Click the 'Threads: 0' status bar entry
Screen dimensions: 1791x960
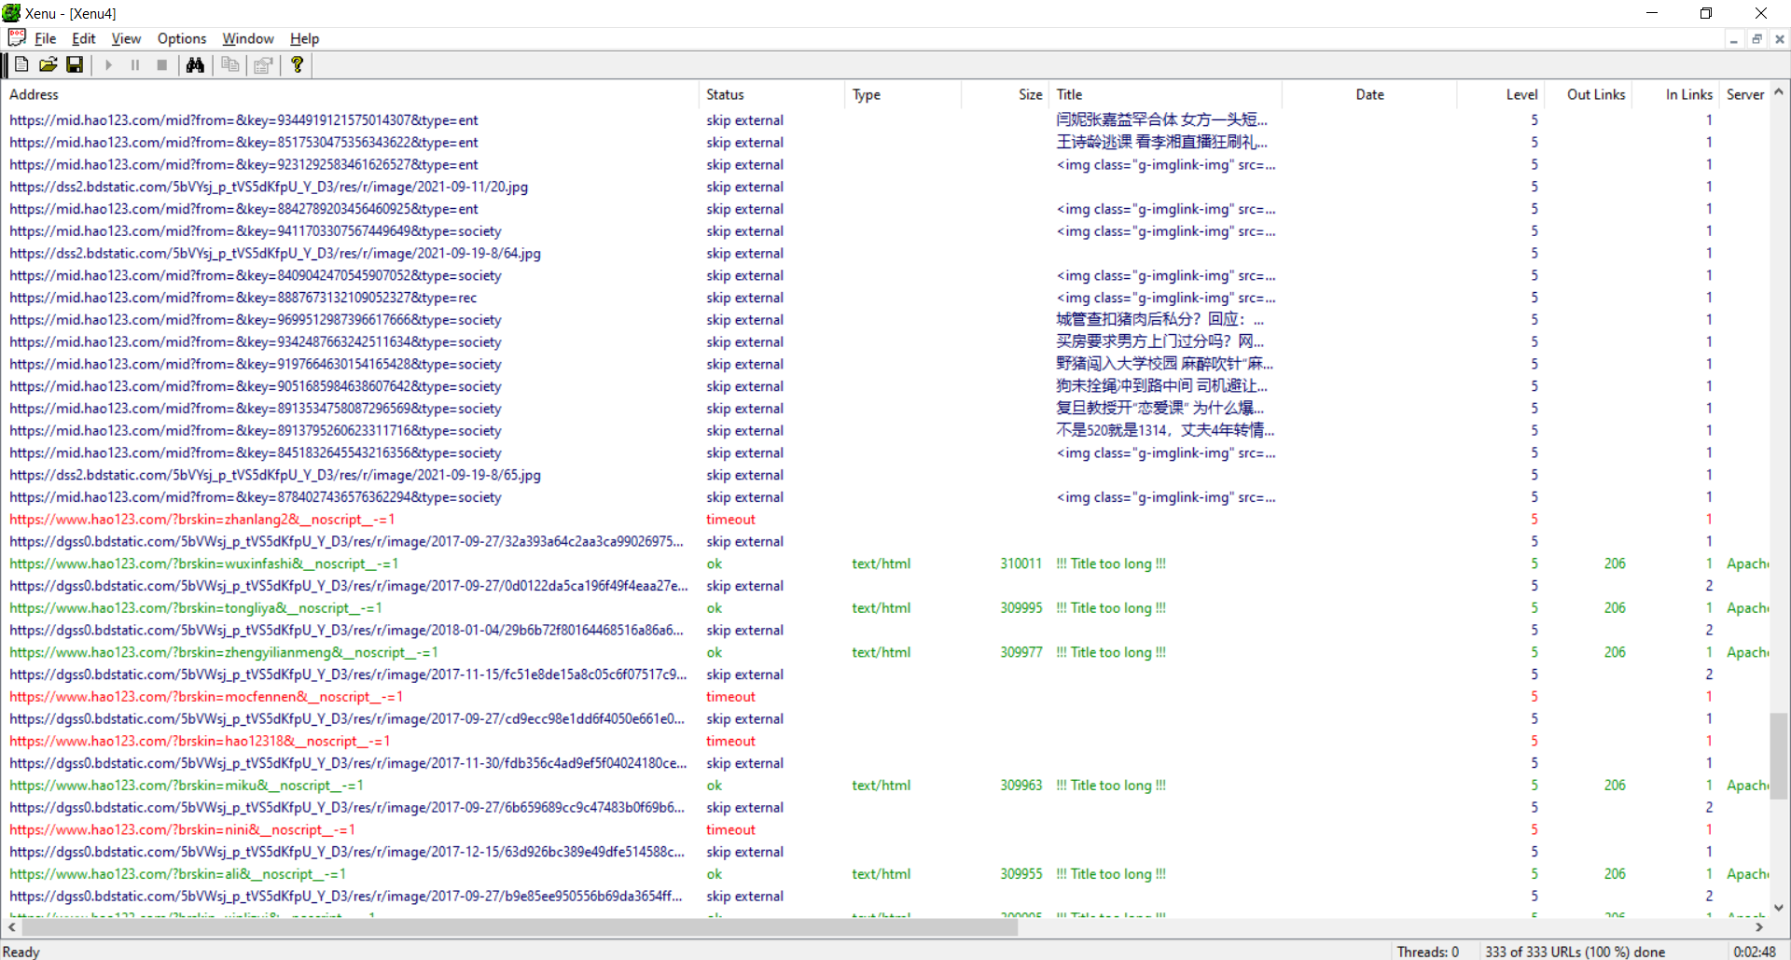click(x=1428, y=952)
